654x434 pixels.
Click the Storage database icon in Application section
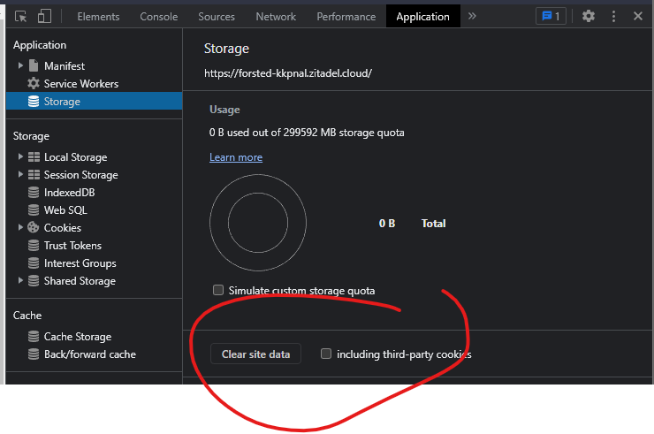point(34,102)
